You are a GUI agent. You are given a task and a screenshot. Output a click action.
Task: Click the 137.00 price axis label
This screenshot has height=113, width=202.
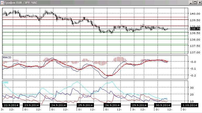click(x=195, y=52)
